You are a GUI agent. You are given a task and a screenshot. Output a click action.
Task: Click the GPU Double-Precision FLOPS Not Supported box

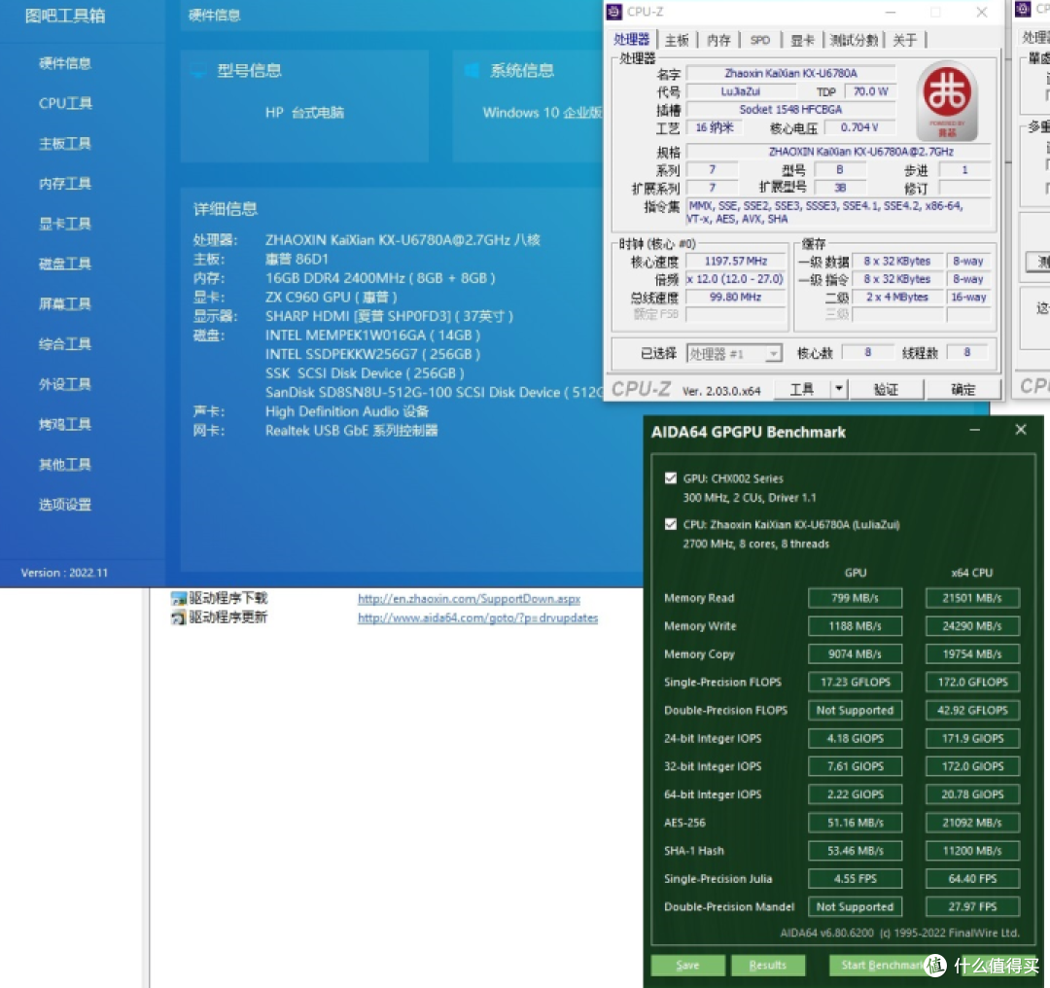(x=855, y=710)
